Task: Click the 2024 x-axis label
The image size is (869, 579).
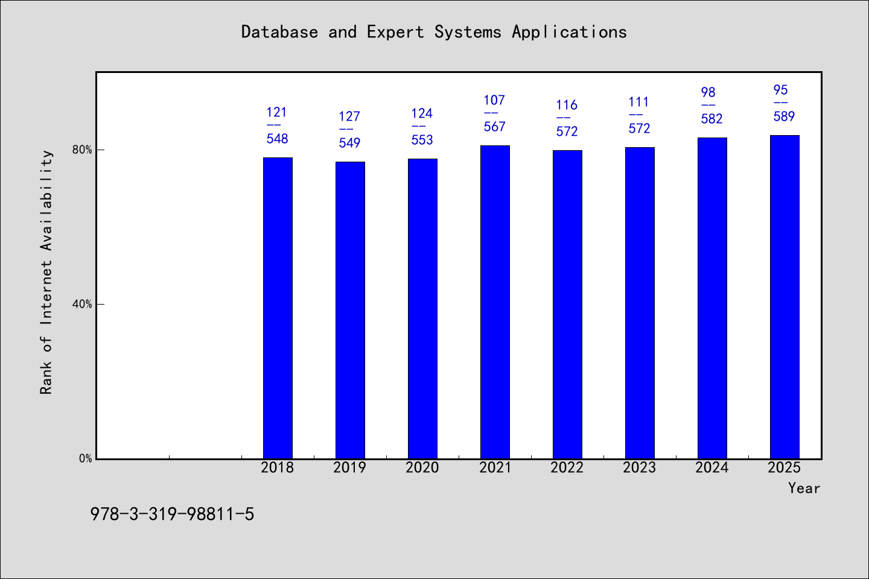Action: tap(712, 467)
